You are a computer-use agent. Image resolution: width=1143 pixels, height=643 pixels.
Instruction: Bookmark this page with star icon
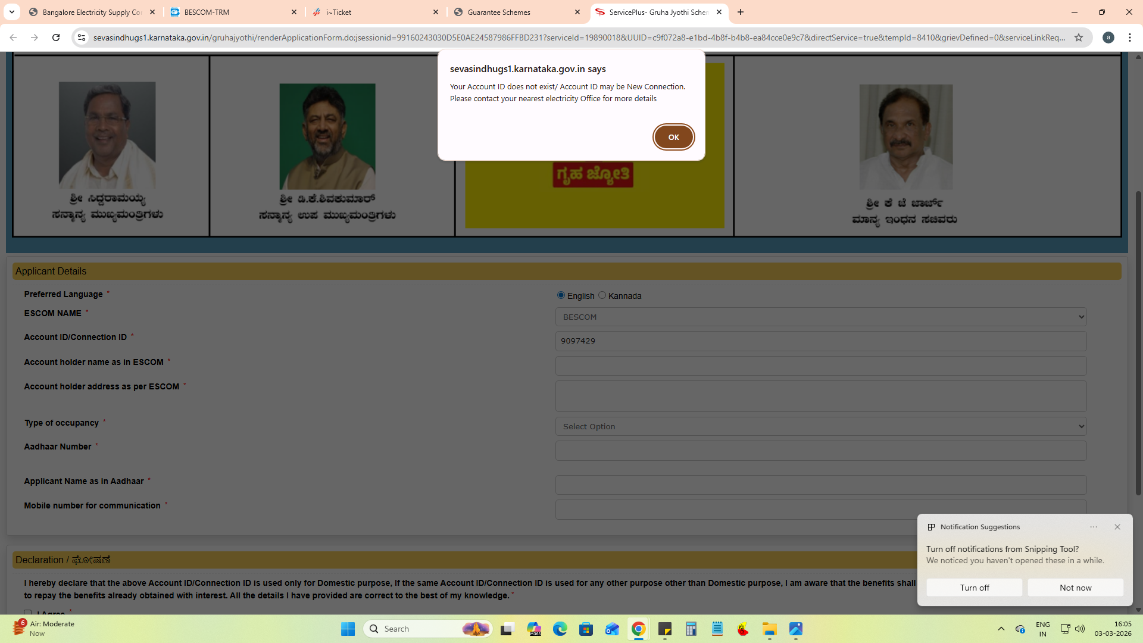click(1079, 38)
